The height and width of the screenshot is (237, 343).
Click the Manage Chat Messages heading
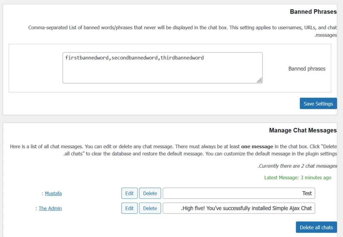click(x=303, y=130)
